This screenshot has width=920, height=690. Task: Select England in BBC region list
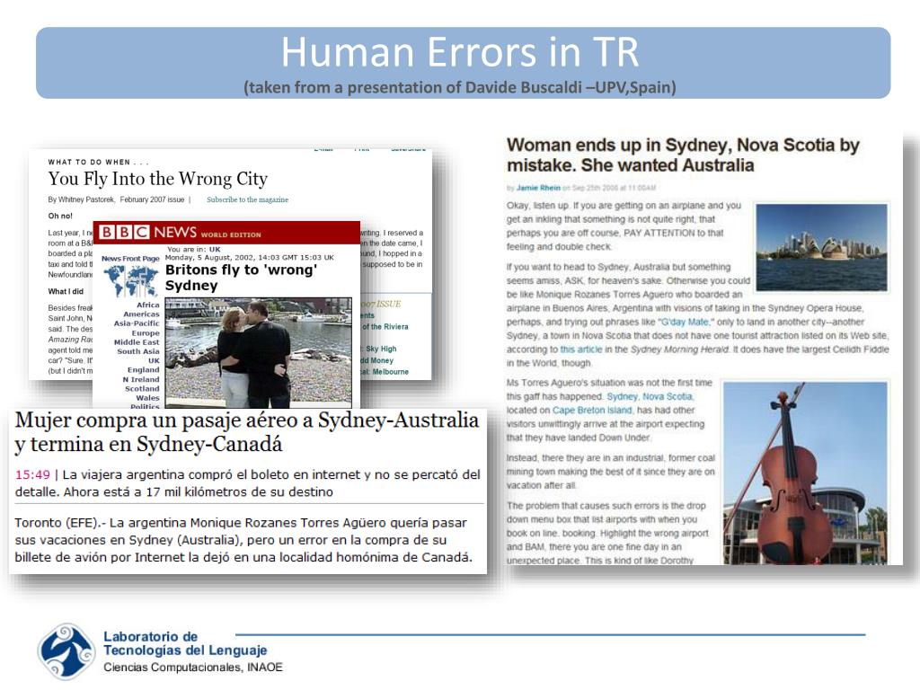(x=143, y=369)
